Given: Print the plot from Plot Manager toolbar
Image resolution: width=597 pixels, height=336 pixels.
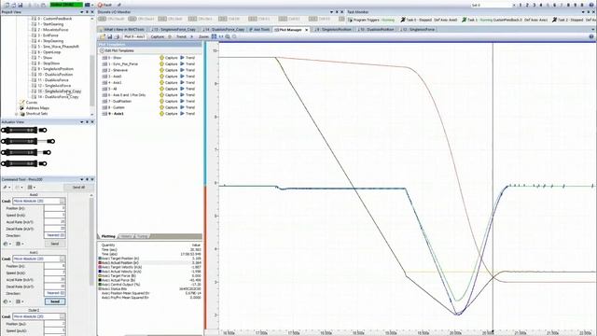Looking at the screenshot, I should coord(117,36).
